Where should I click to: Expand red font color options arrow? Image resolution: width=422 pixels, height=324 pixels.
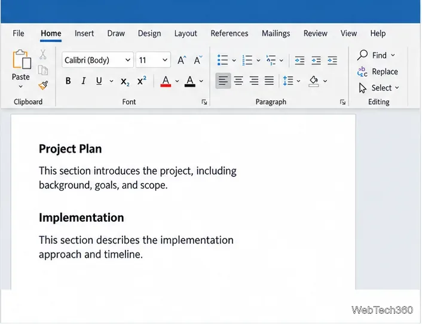click(x=177, y=81)
